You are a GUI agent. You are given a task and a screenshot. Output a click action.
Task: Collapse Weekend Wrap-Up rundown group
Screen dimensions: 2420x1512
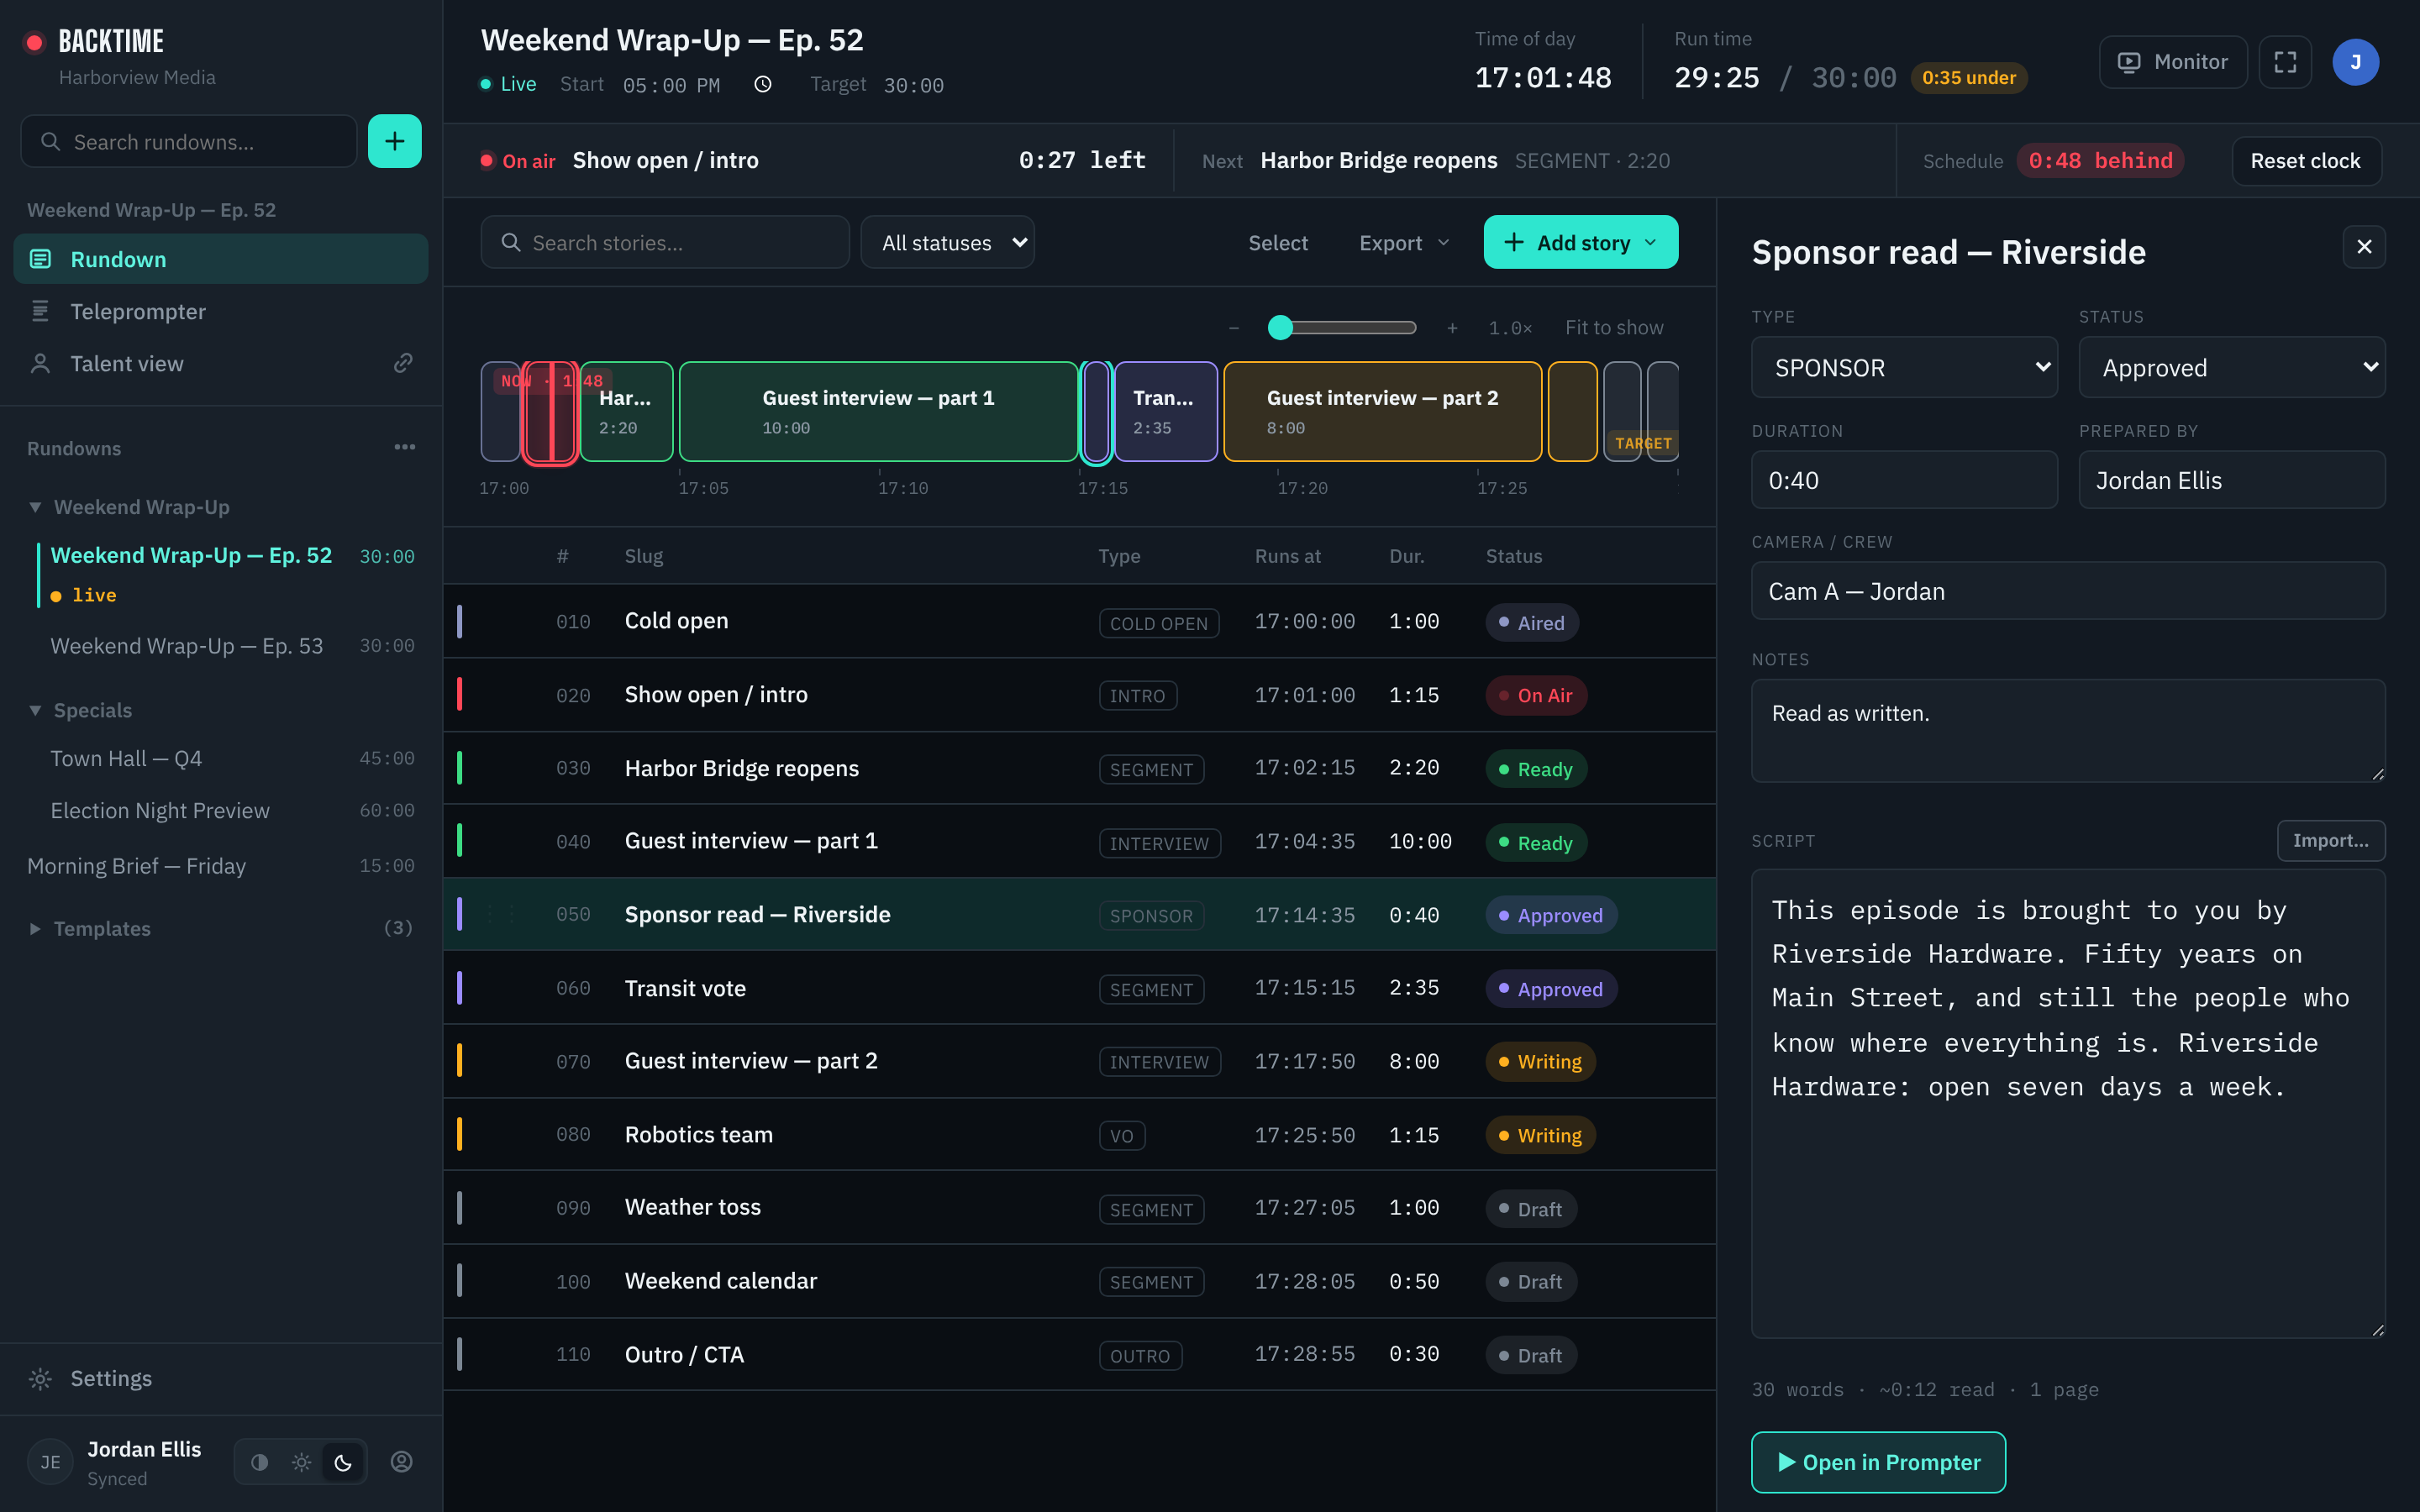coord(36,507)
